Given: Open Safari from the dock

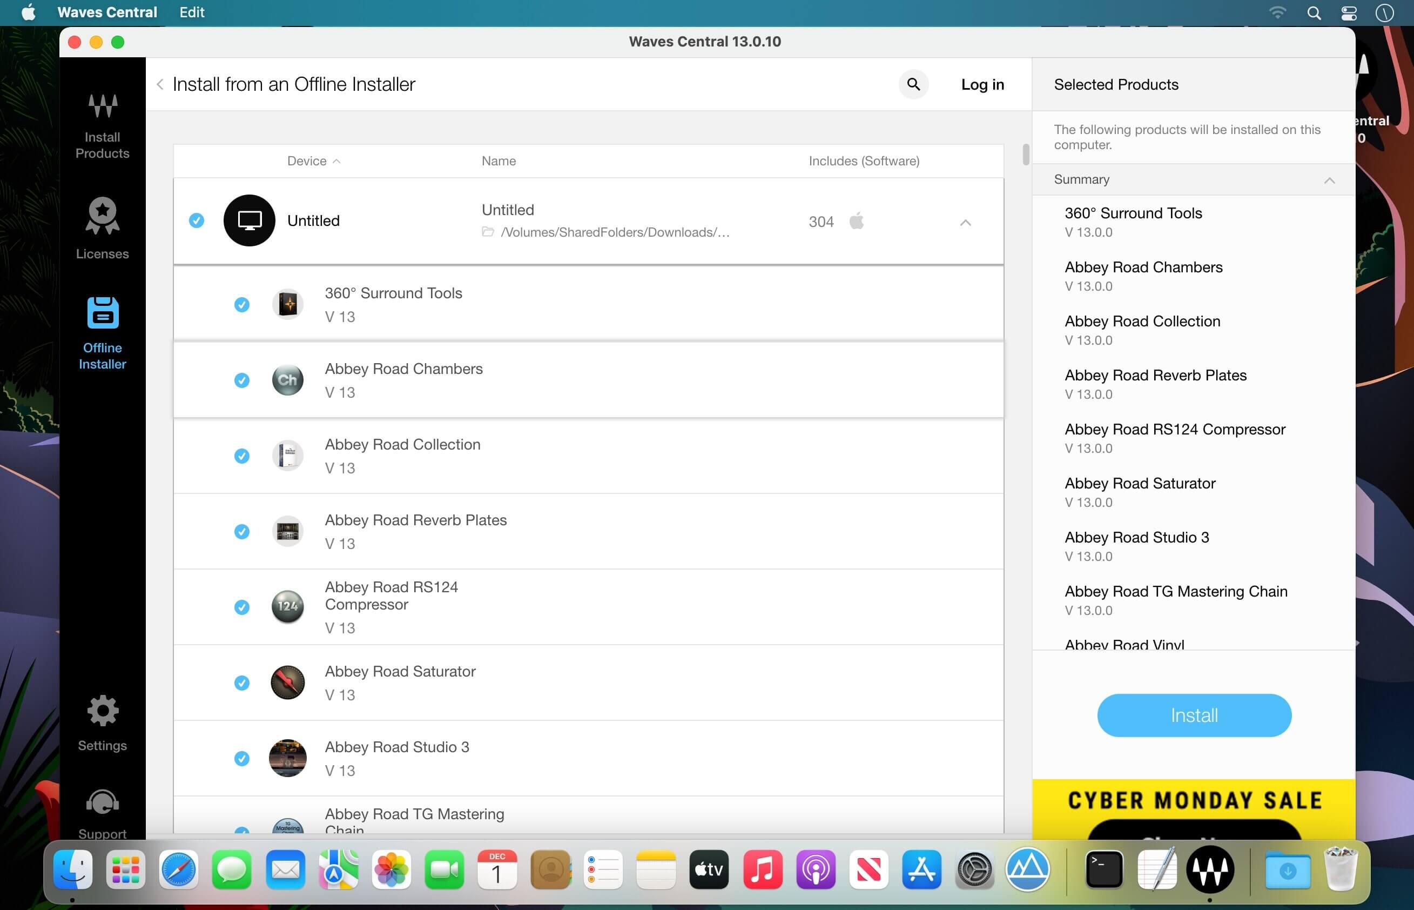Looking at the screenshot, I should (x=179, y=869).
